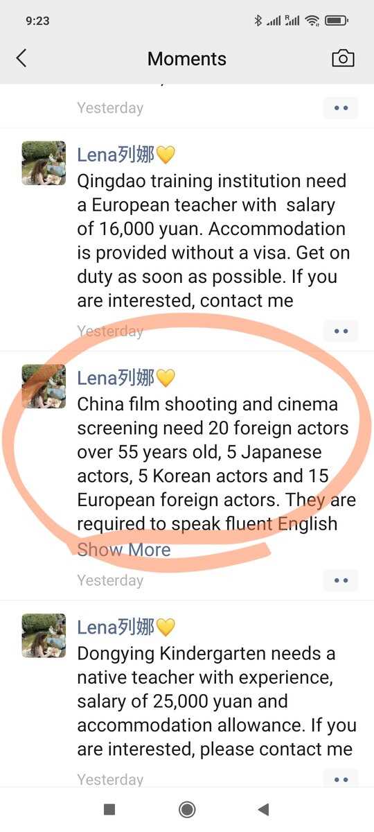Open Lena's avatar on China film post
Screen dimensions: 374x832
coord(44,386)
